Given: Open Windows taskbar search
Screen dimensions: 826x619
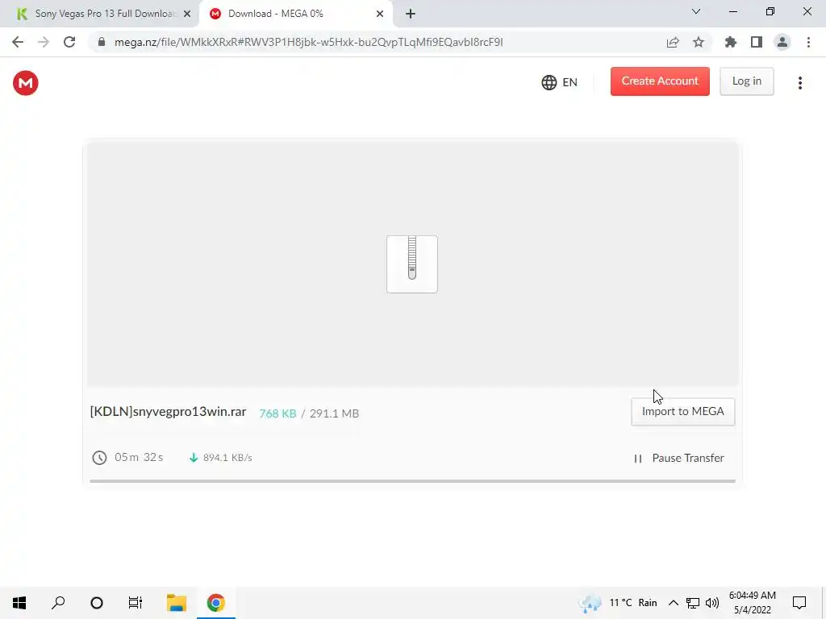Looking at the screenshot, I should [x=58, y=603].
